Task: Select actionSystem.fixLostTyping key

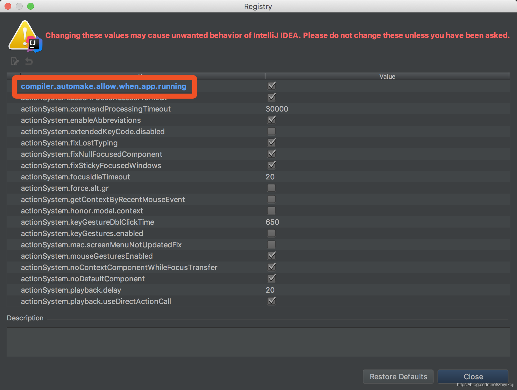Action: point(69,143)
